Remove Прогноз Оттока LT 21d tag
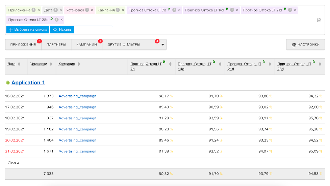This screenshot has width=330, height=186. [295, 10]
